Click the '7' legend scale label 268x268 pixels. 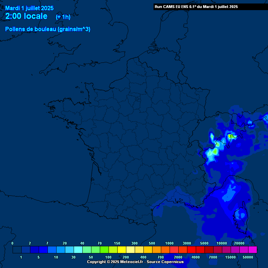click(x=47, y=243)
